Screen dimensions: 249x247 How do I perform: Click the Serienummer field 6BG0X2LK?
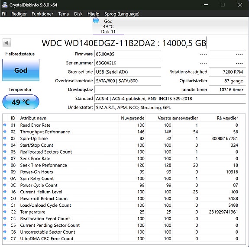click(x=128, y=63)
